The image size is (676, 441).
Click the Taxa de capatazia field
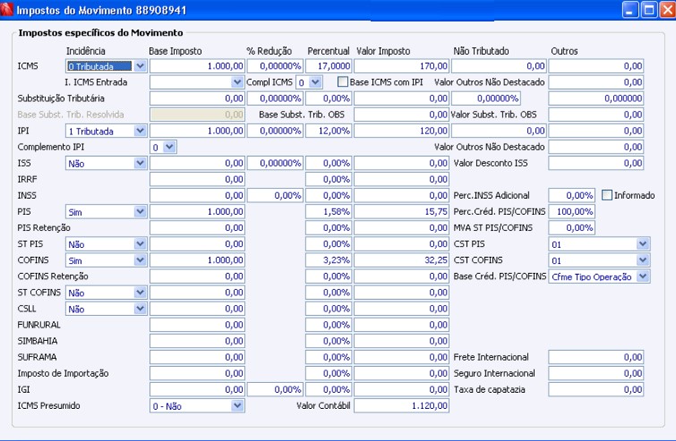coord(596,389)
